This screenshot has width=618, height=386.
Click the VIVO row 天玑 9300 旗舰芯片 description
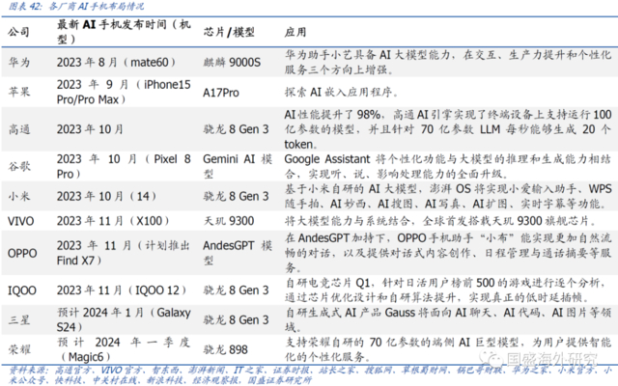440,221
